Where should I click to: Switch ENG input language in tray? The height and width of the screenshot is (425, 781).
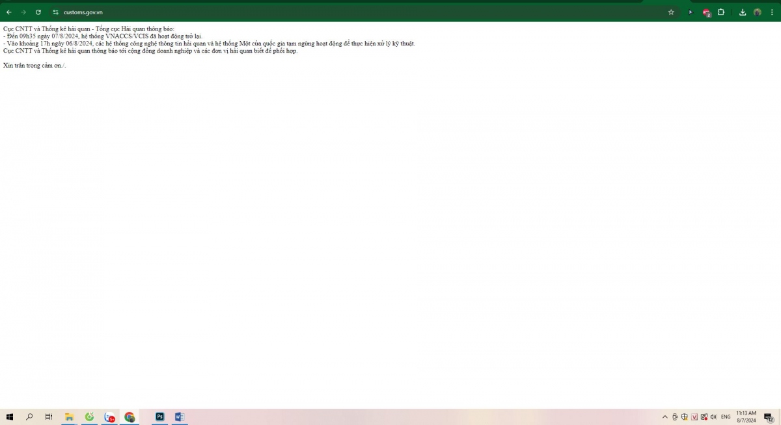tap(726, 417)
